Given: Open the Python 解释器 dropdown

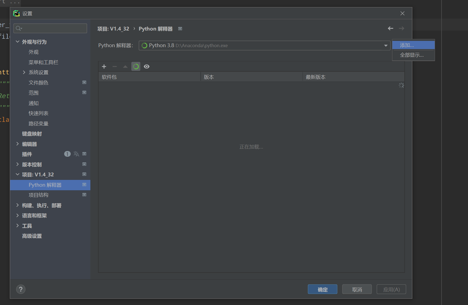Looking at the screenshot, I should pos(386,46).
